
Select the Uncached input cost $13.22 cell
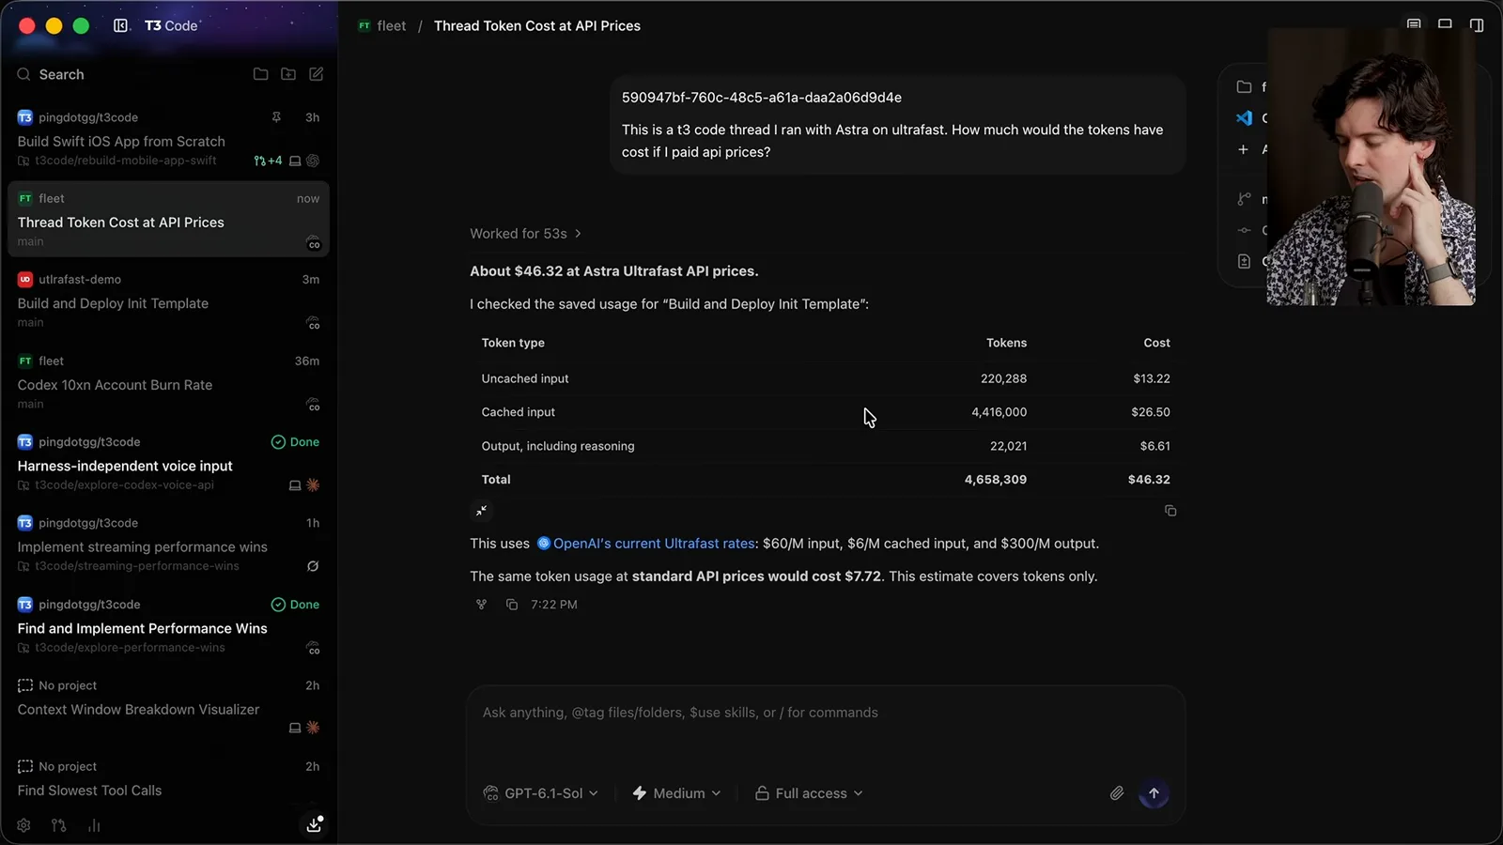(x=1151, y=378)
